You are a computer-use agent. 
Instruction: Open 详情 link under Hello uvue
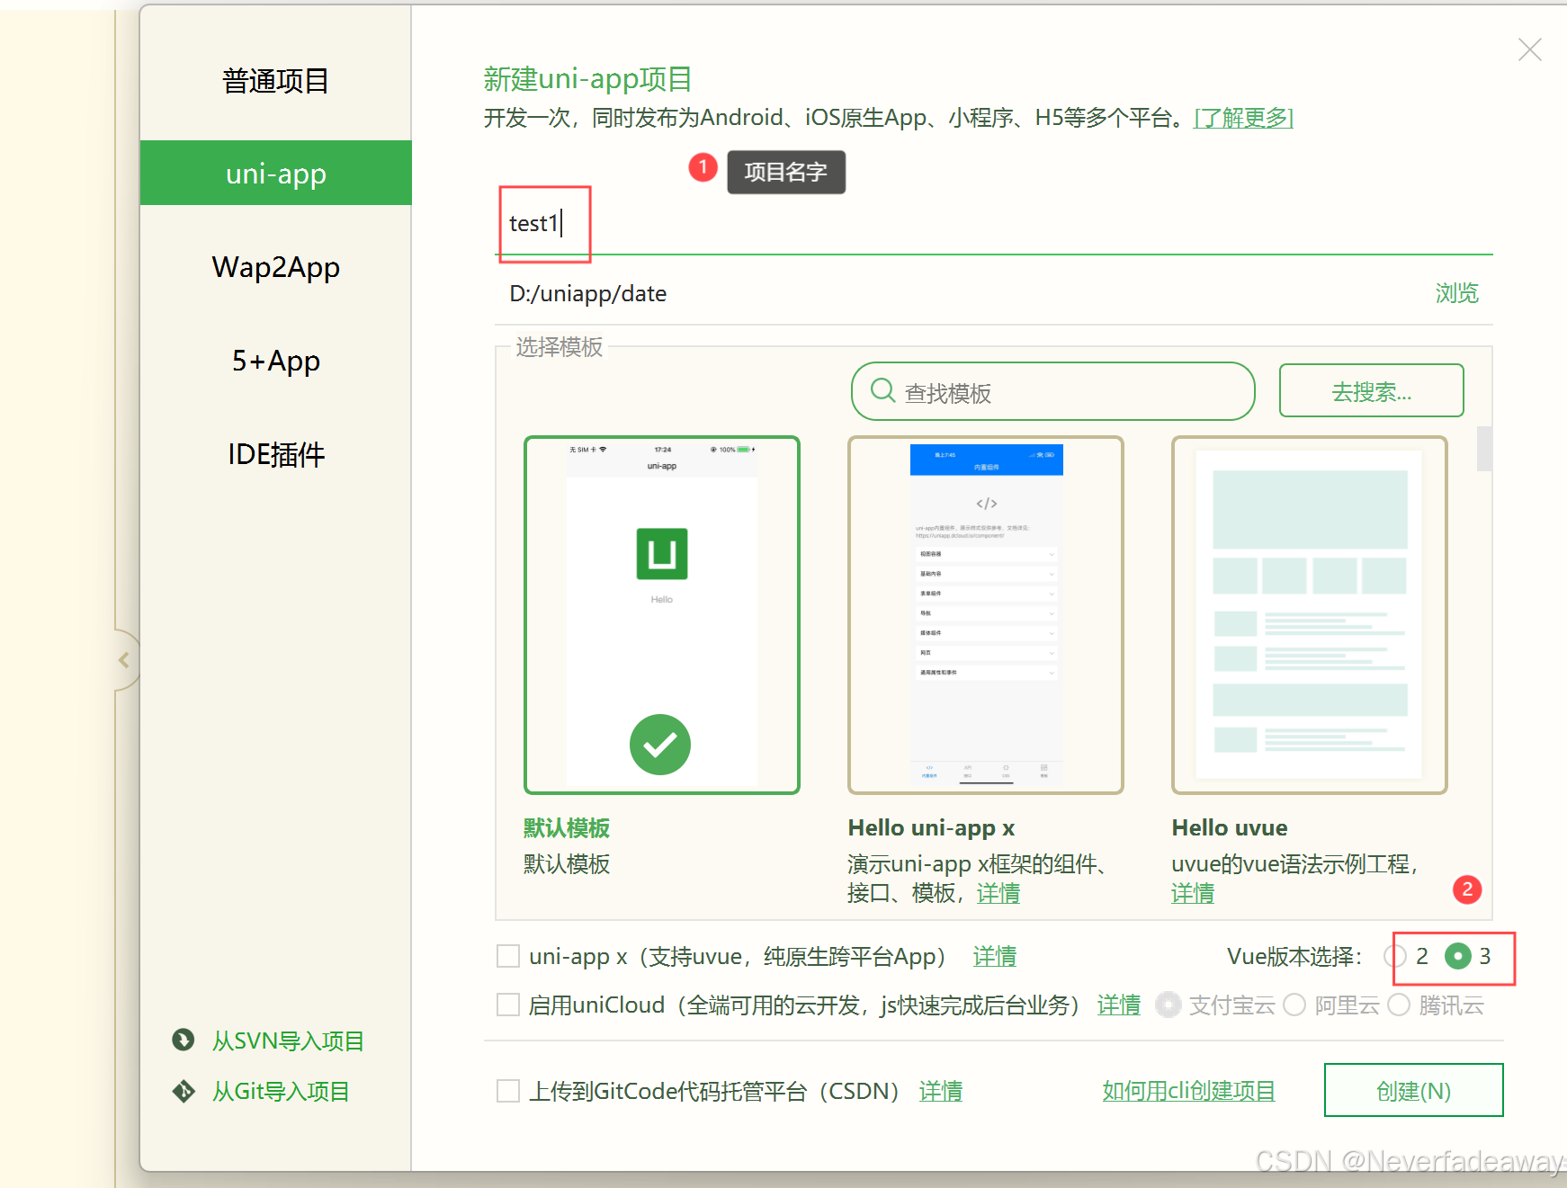[x=1193, y=893]
